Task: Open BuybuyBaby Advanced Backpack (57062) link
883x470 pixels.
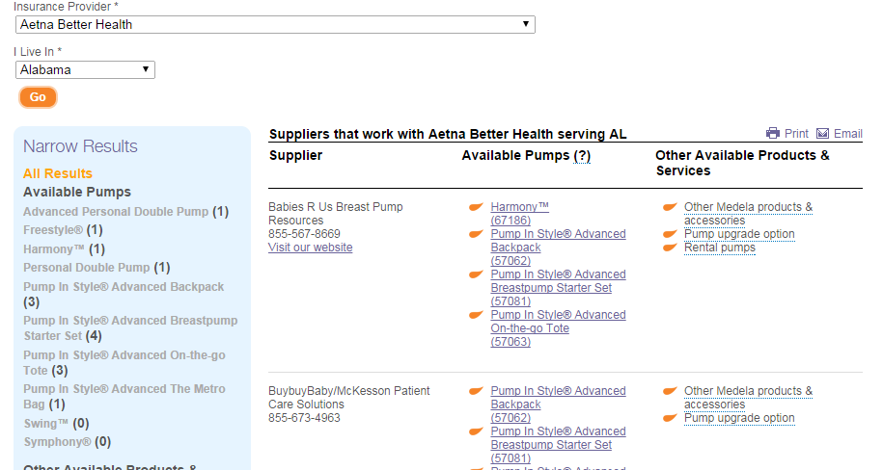Action: click(558, 405)
